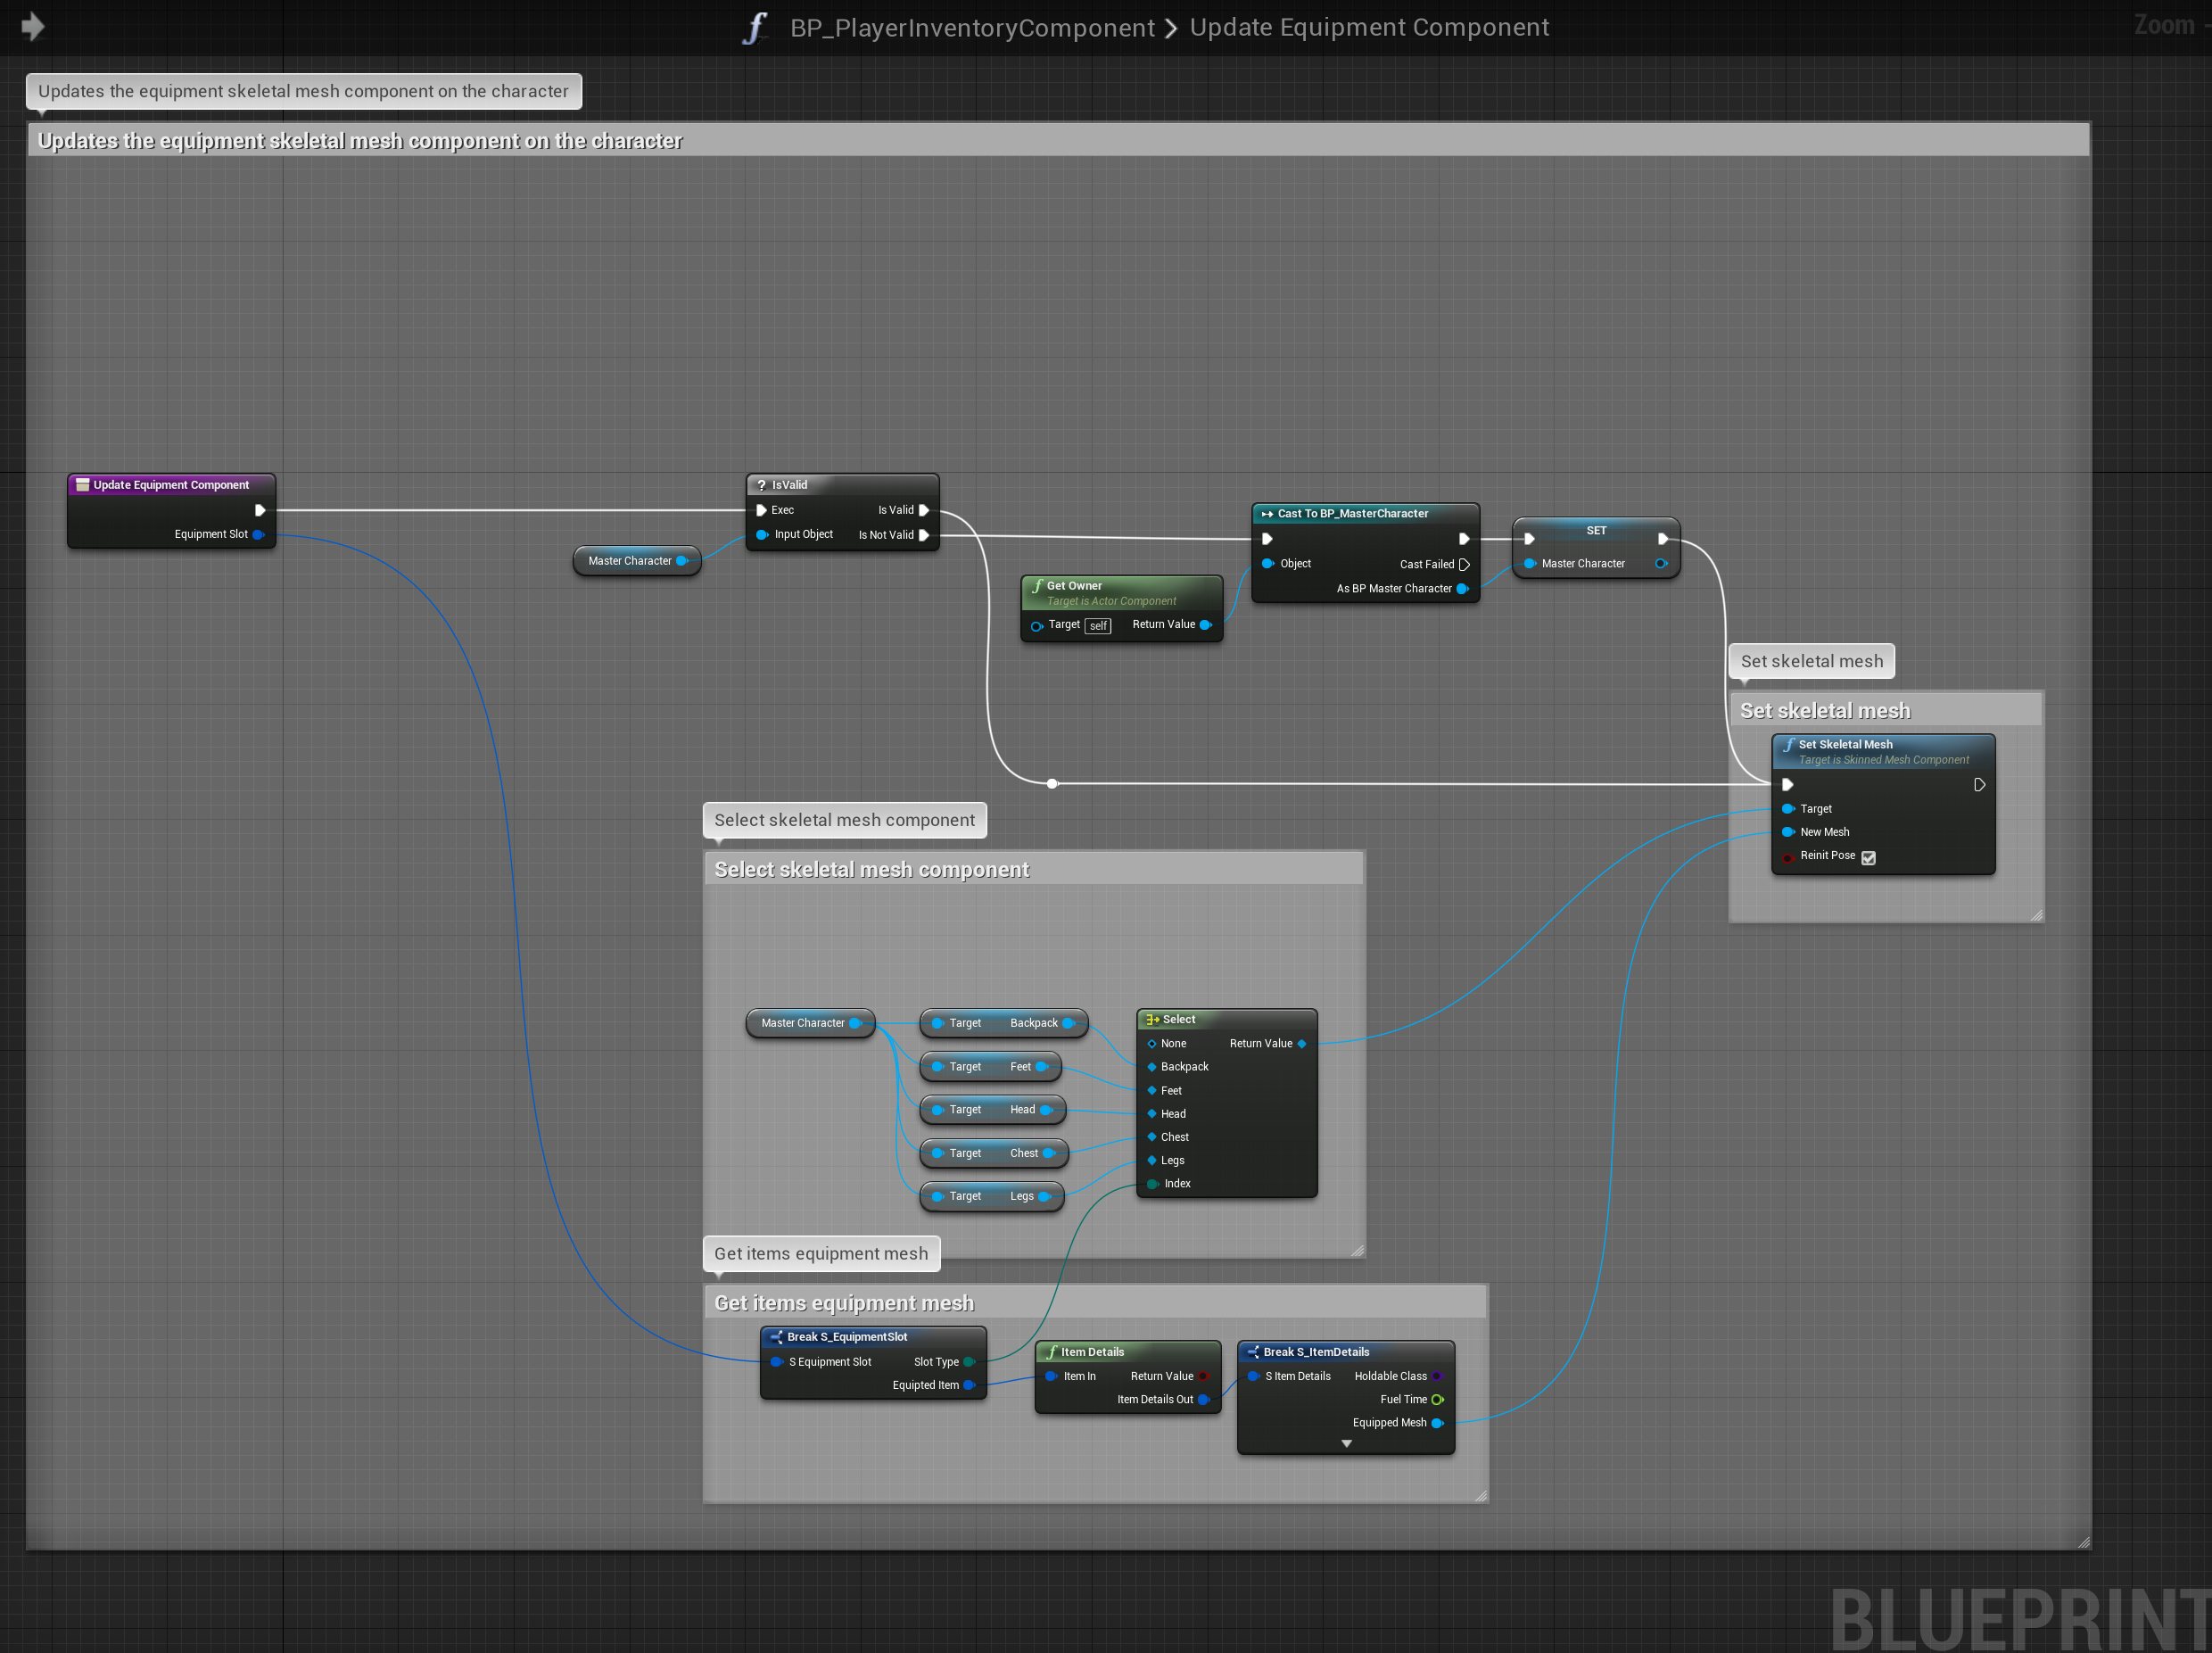Screen dimensions: 2212x1653
Task: Click the Holdable Class pin on Break S_ItemDetails
Action: click(1437, 1377)
